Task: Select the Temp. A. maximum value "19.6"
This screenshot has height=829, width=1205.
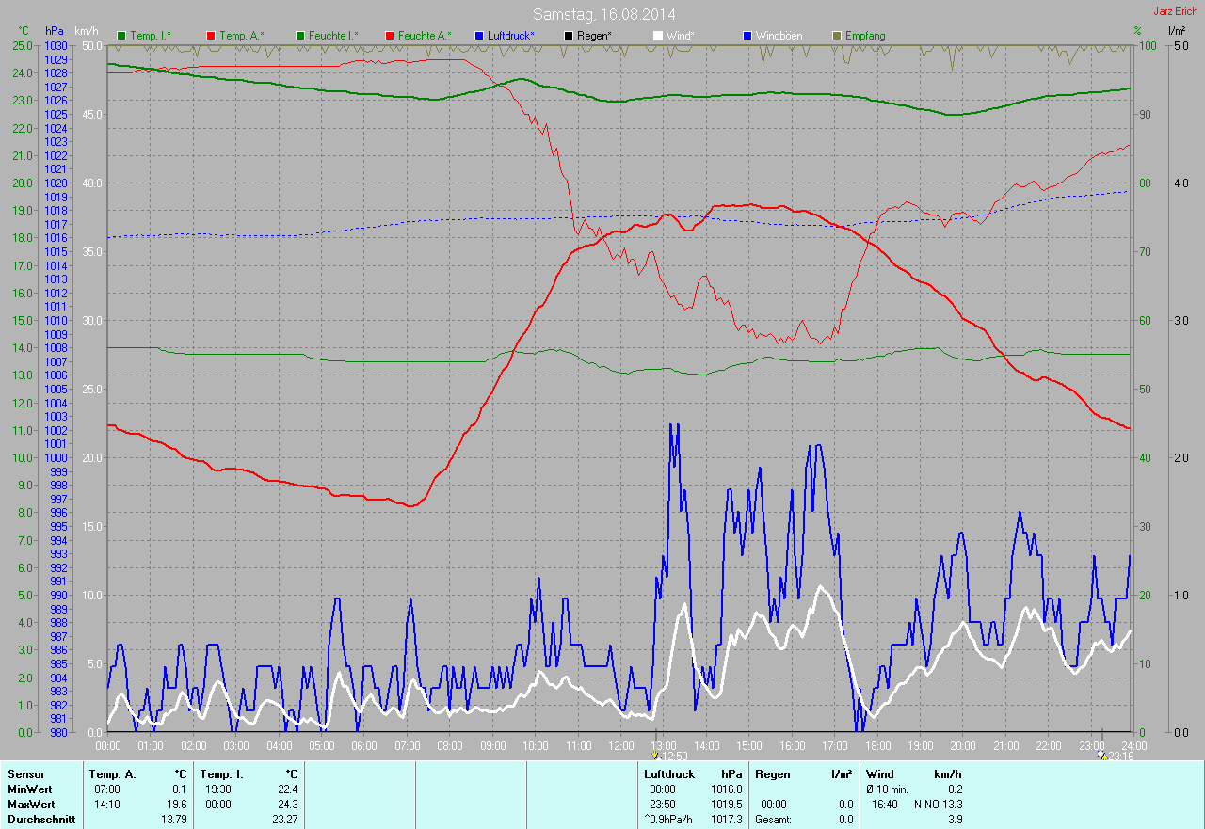Action: (176, 805)
